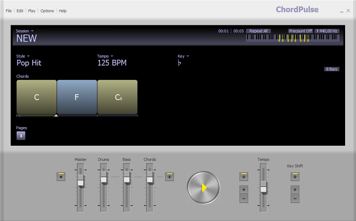Screen dimensions: 356x221
Task: Open the Session dropdown
Action: (25, 31)
